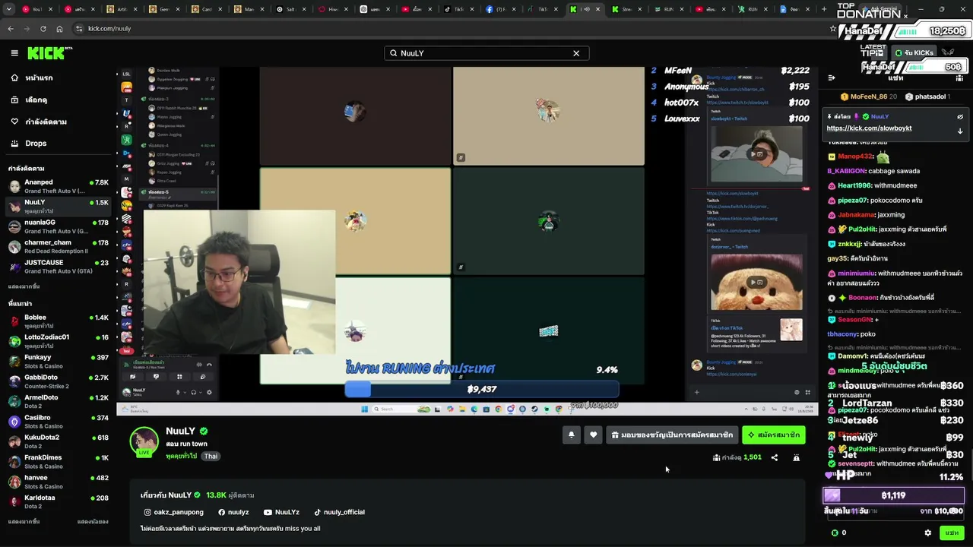Open Bobiee recommended channel
Viewport: 973px width, 547px height.
59,321
